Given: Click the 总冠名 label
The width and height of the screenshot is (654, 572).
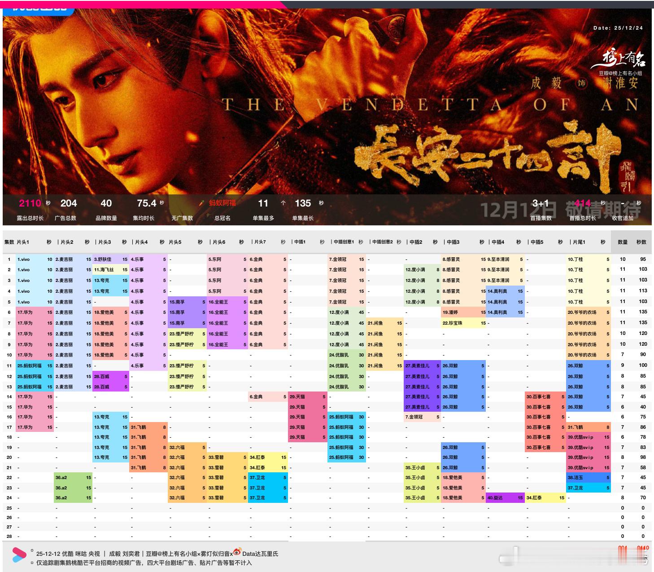Looking at the screenshot, I should tap(222, 218).
